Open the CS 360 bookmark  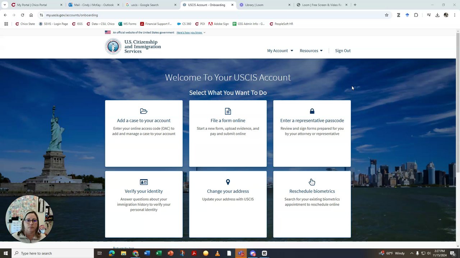tap(184, 24)
